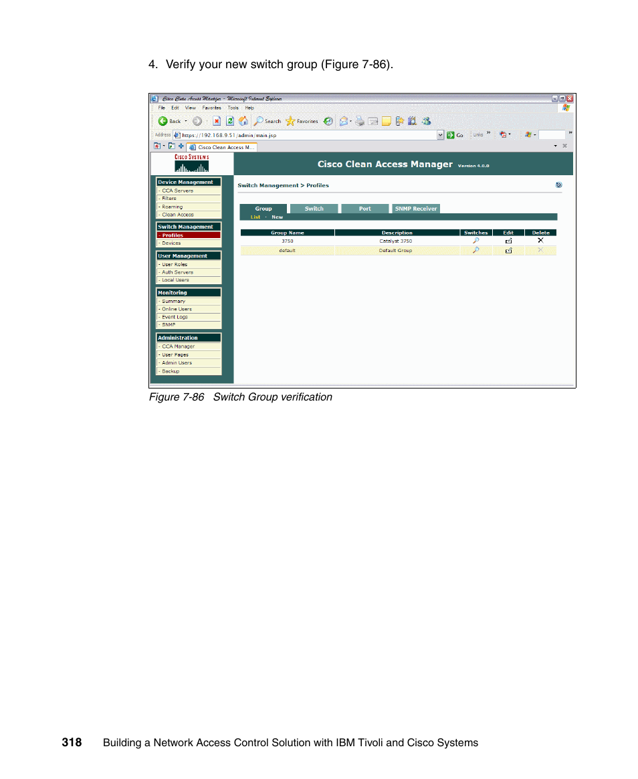Open CCA Manager in sidebar
Viewport: 638px width, 779px height.
(189, 347)
